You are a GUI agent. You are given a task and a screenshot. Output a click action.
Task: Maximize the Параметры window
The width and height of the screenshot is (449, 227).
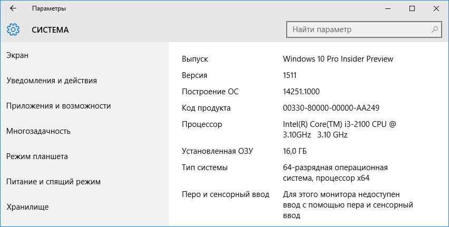click(x=412, y=8)
